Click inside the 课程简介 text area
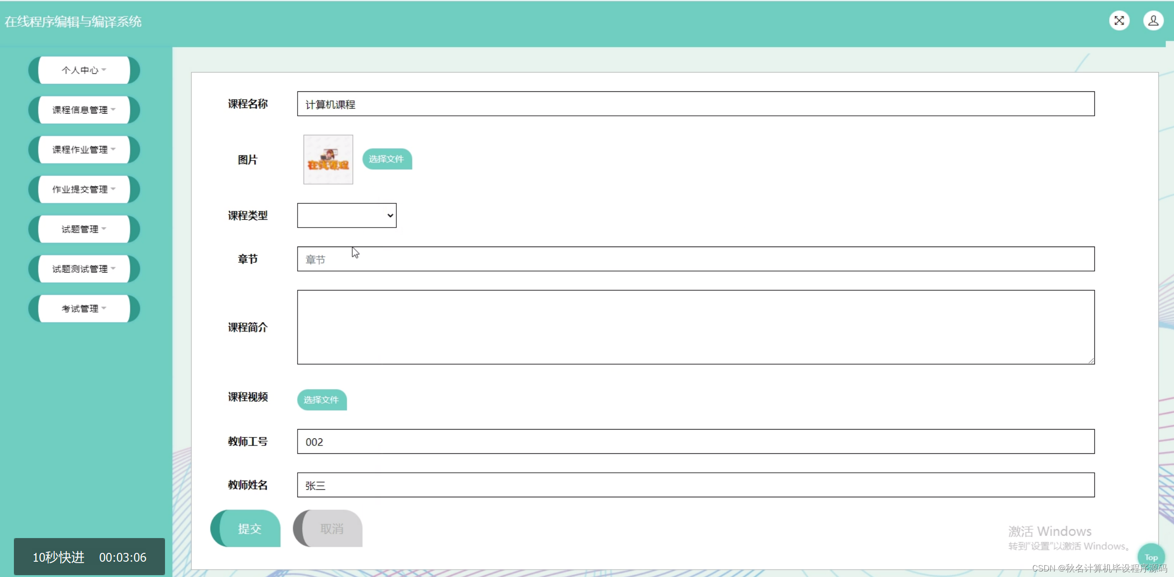The width and height of the screenshot is (1174, 577). click(x=695, y=327)
